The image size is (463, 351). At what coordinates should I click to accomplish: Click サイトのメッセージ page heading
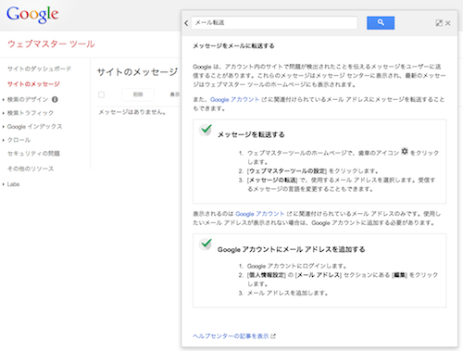137,72
